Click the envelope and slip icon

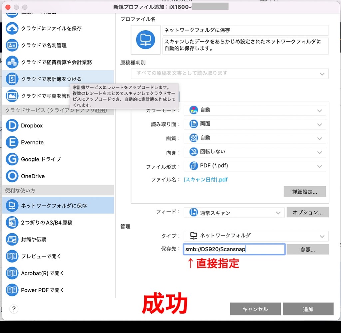12,240
